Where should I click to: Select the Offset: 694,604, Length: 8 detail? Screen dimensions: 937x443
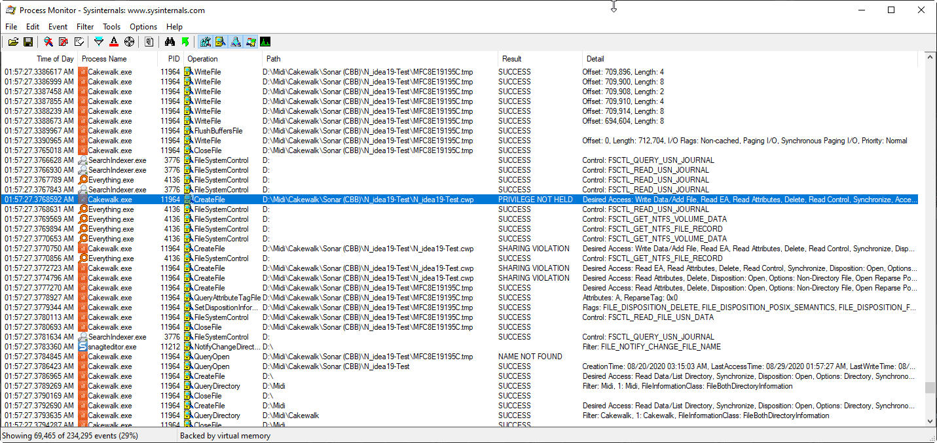point(623,121)
